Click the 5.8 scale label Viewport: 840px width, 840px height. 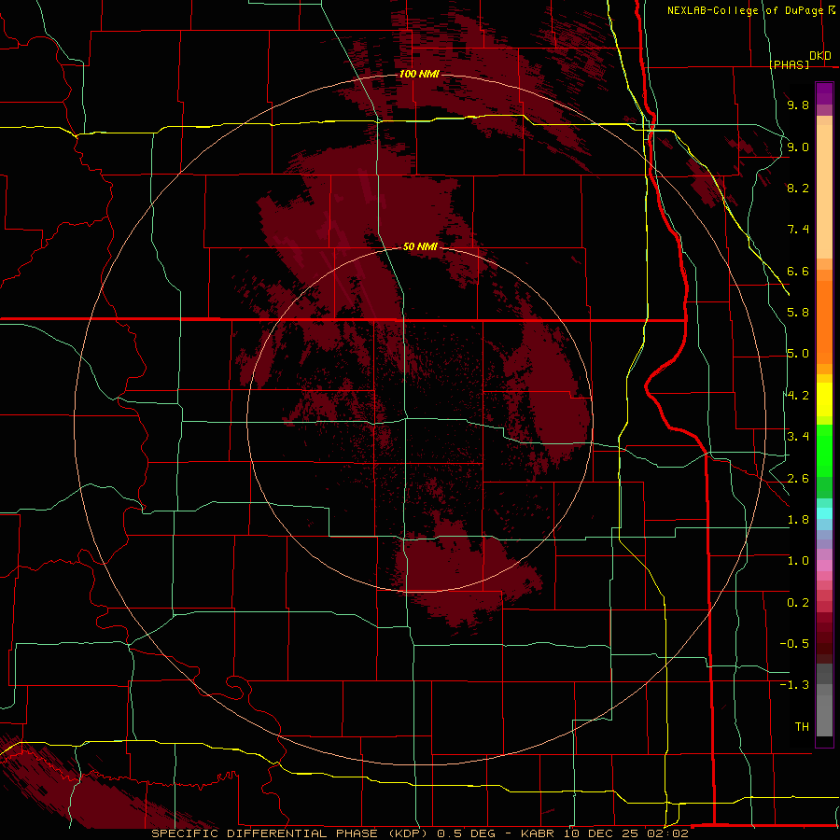coord(798,313)
